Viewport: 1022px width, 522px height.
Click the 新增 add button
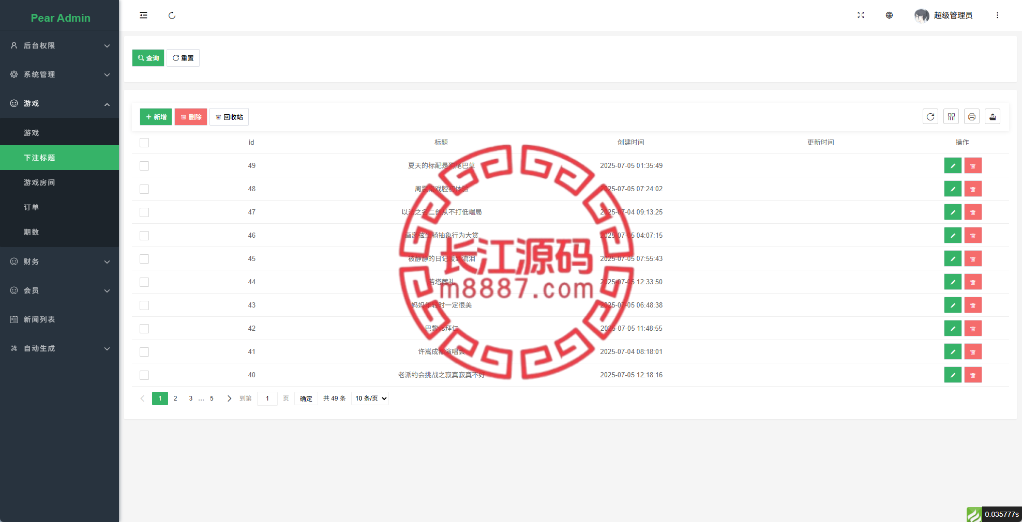coord(156,117)
